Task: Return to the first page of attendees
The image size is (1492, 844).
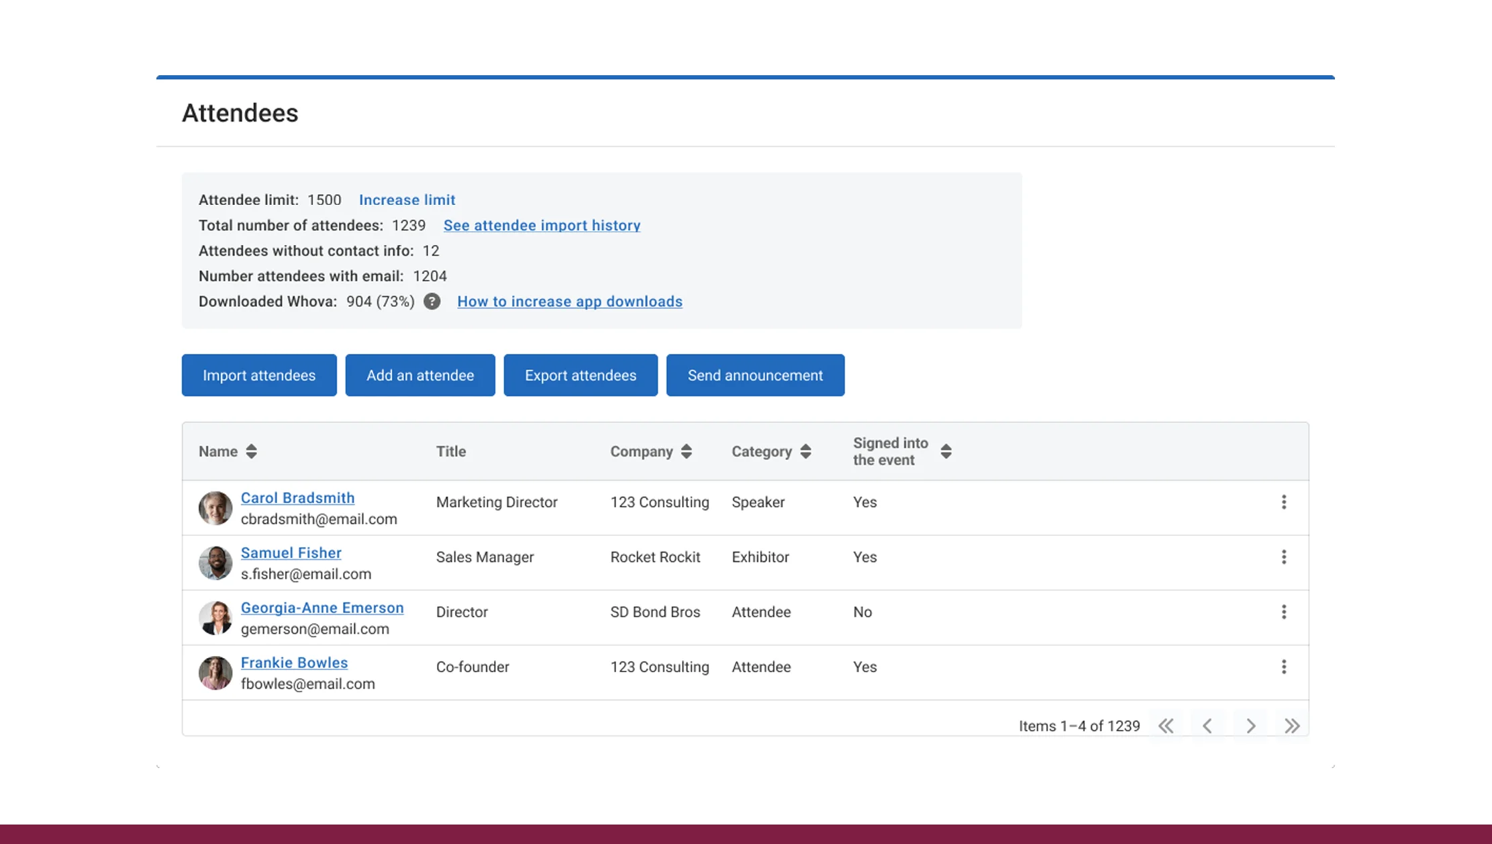Action: (x=1166, y=726)
